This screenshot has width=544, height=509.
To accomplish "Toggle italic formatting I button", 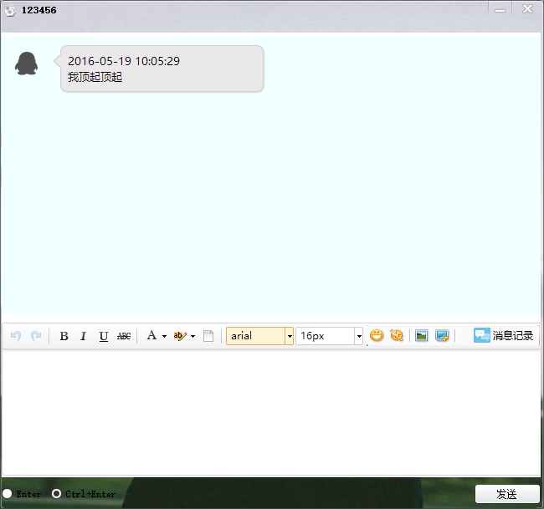I will pyautogui.click(x=83, y=336).
